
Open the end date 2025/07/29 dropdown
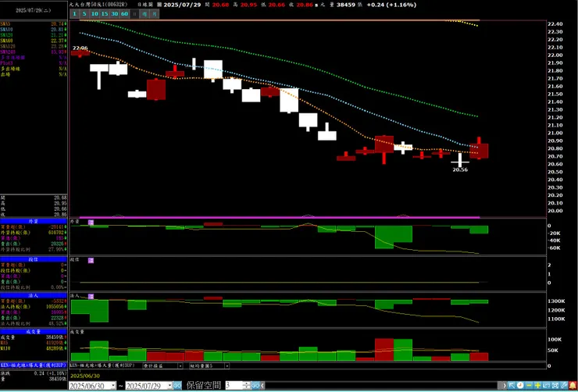click(170, 386)
